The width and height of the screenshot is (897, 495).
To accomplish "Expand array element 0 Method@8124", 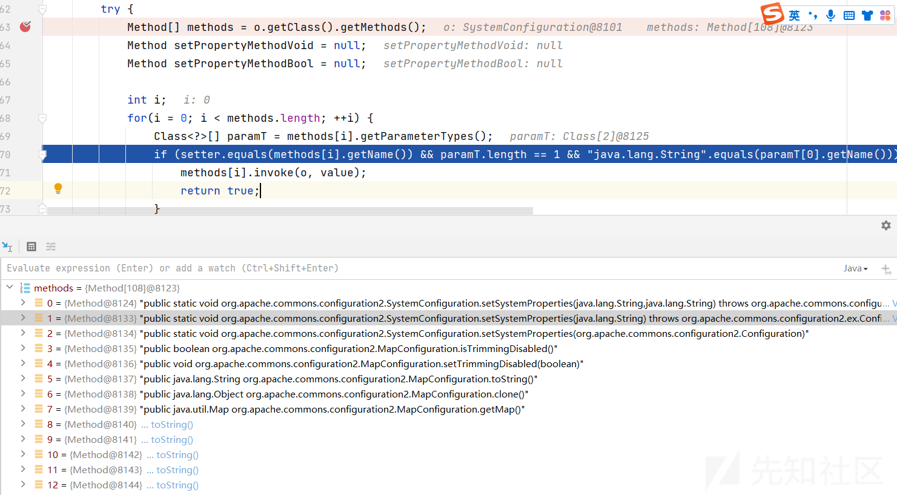I will click(23, 302).
